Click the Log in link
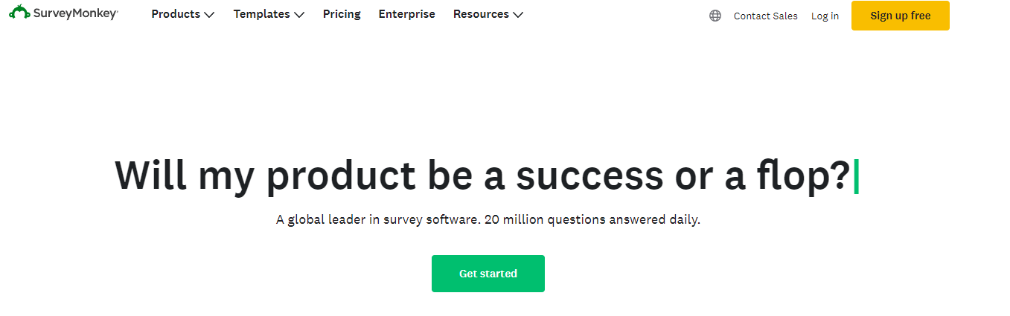1010x316 pixels. (825, 16)
